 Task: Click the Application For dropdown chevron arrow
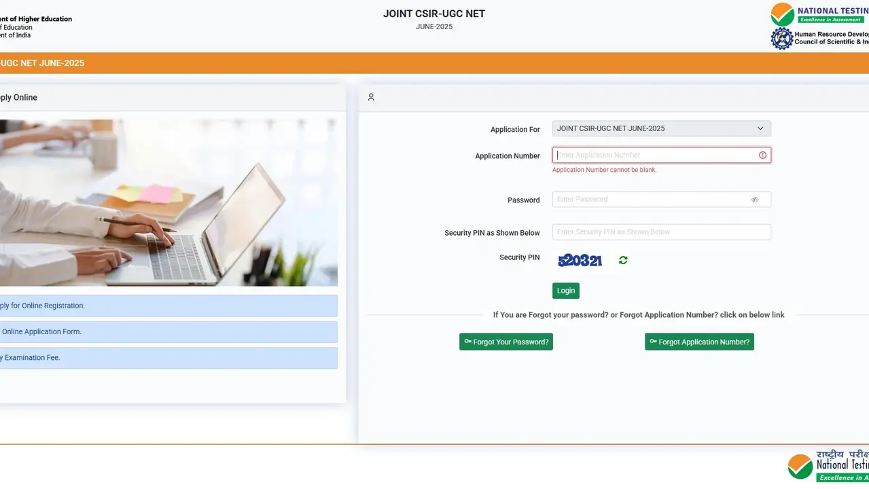761,128
